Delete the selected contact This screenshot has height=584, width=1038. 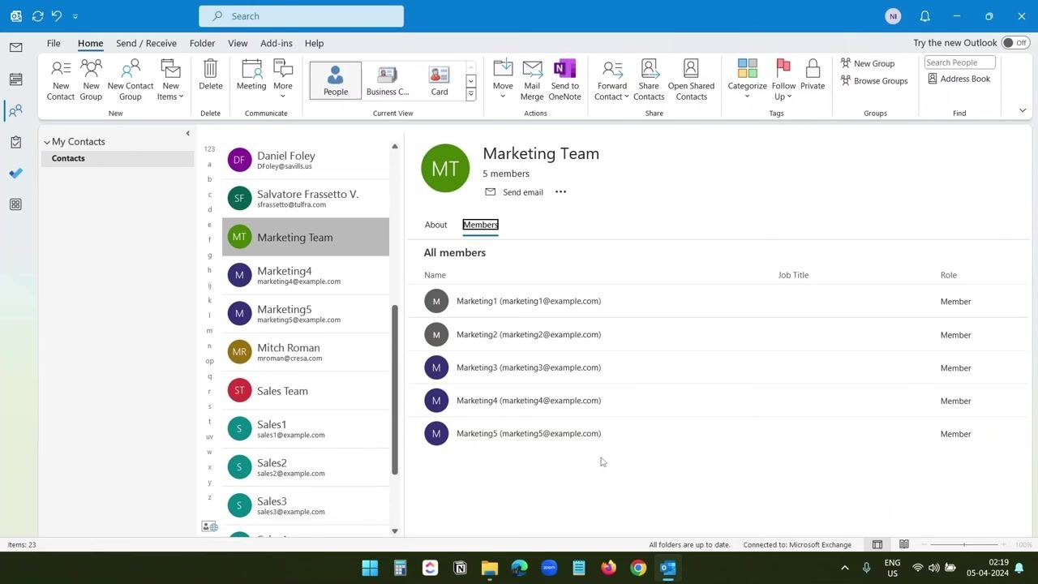210,75
